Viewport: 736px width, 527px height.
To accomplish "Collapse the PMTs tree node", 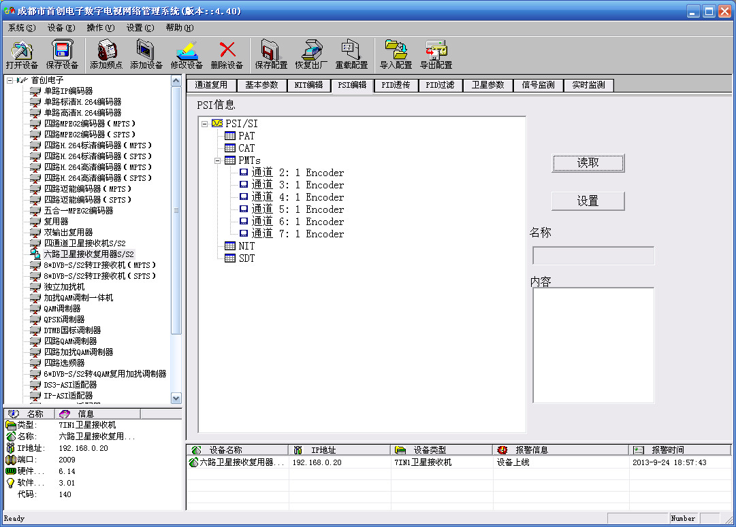I will coord(217,160).
